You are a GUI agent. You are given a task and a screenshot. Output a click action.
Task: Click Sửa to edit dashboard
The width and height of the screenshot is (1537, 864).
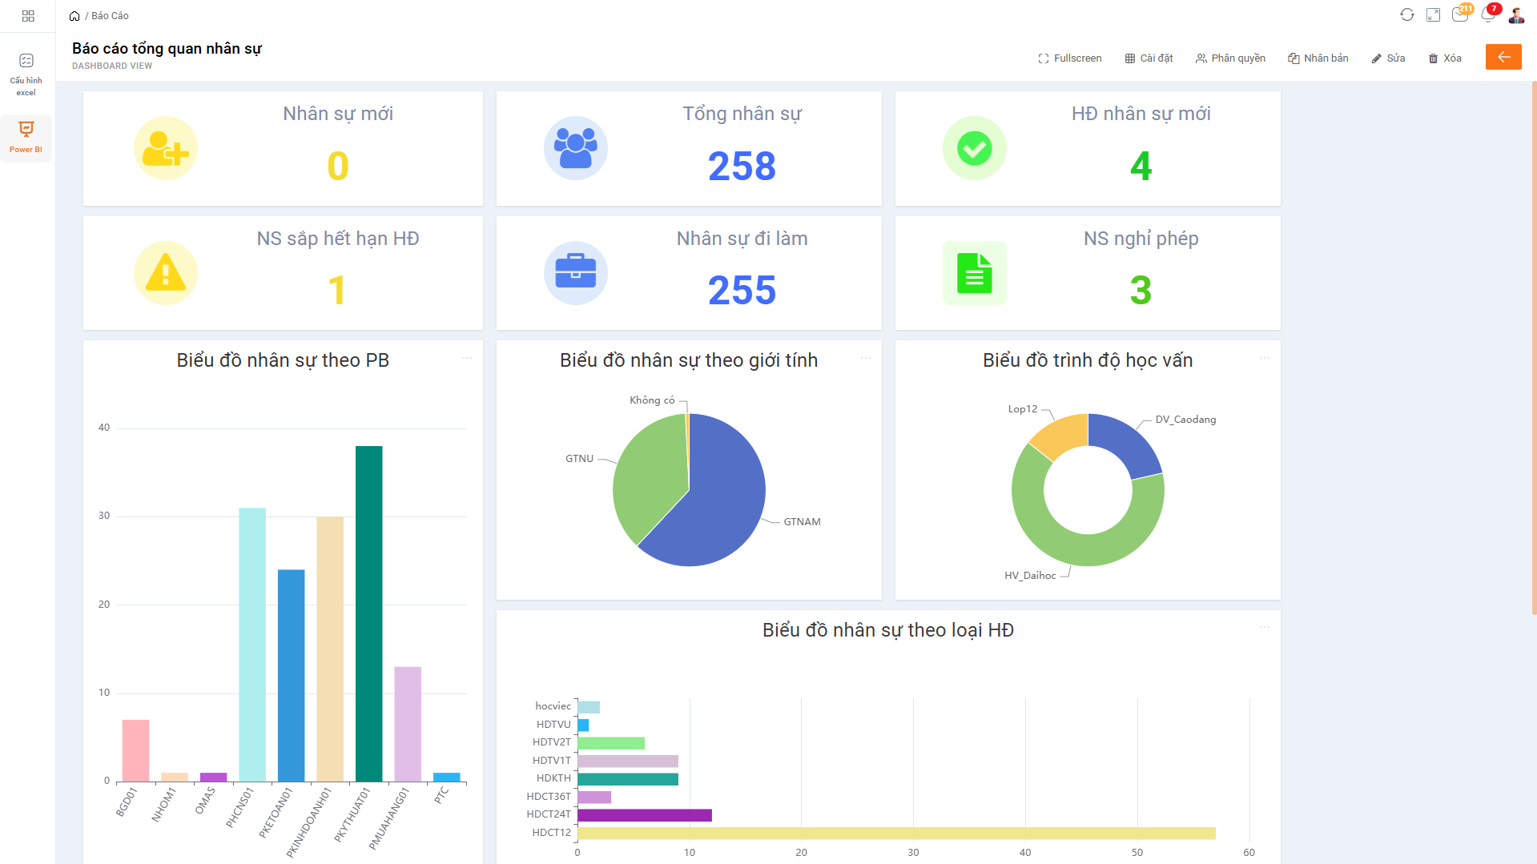1388,58
